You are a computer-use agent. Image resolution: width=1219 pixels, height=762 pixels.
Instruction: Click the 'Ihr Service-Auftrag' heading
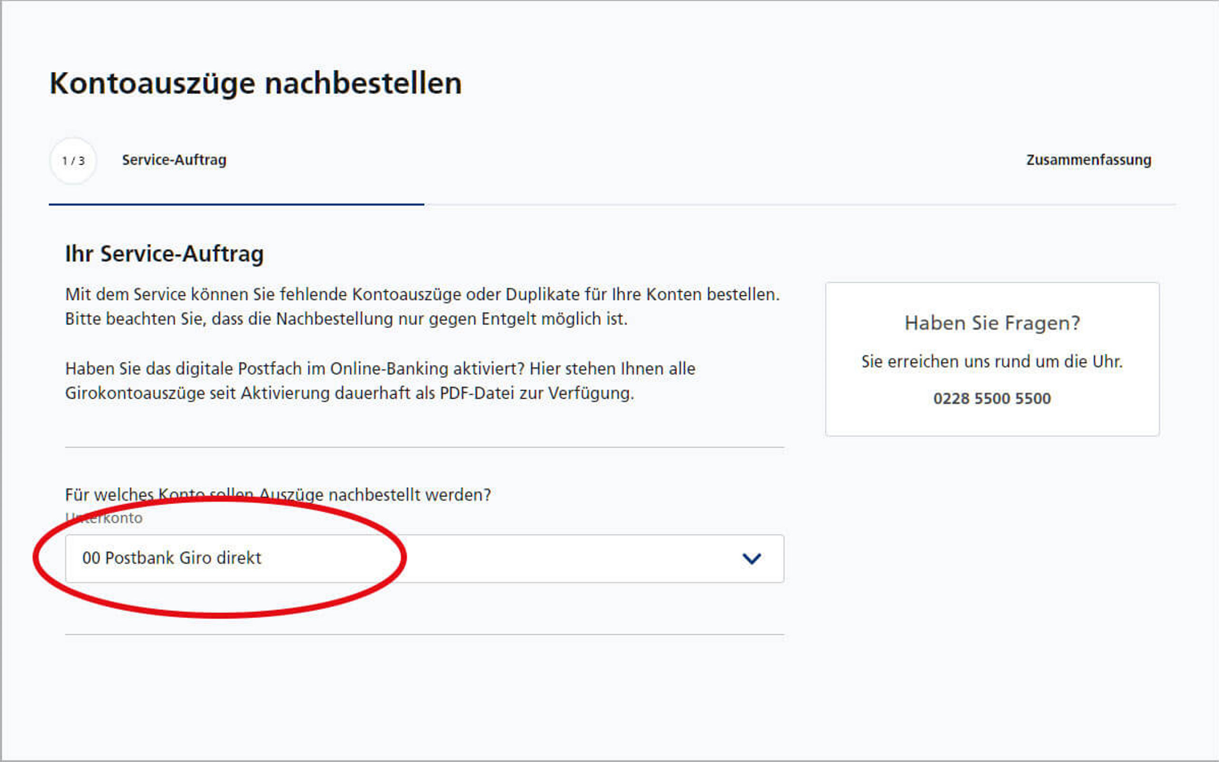[x=164, y=253]
